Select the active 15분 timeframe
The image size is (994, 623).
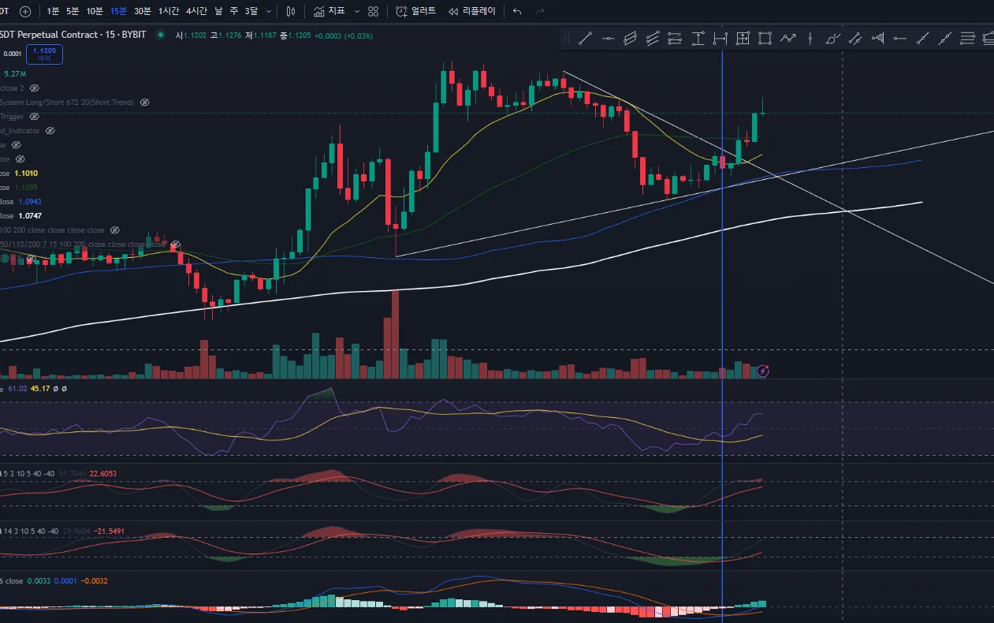(118, 11)
